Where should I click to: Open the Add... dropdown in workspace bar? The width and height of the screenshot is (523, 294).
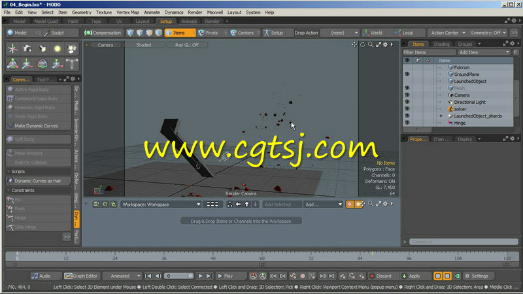pos(323,204)
